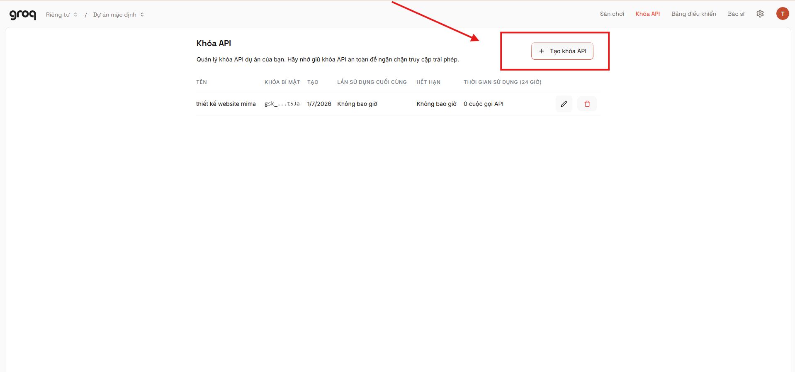Select the Khóa API tab
This screenshot has height=372, width=795.
click(x=647, y=14)
